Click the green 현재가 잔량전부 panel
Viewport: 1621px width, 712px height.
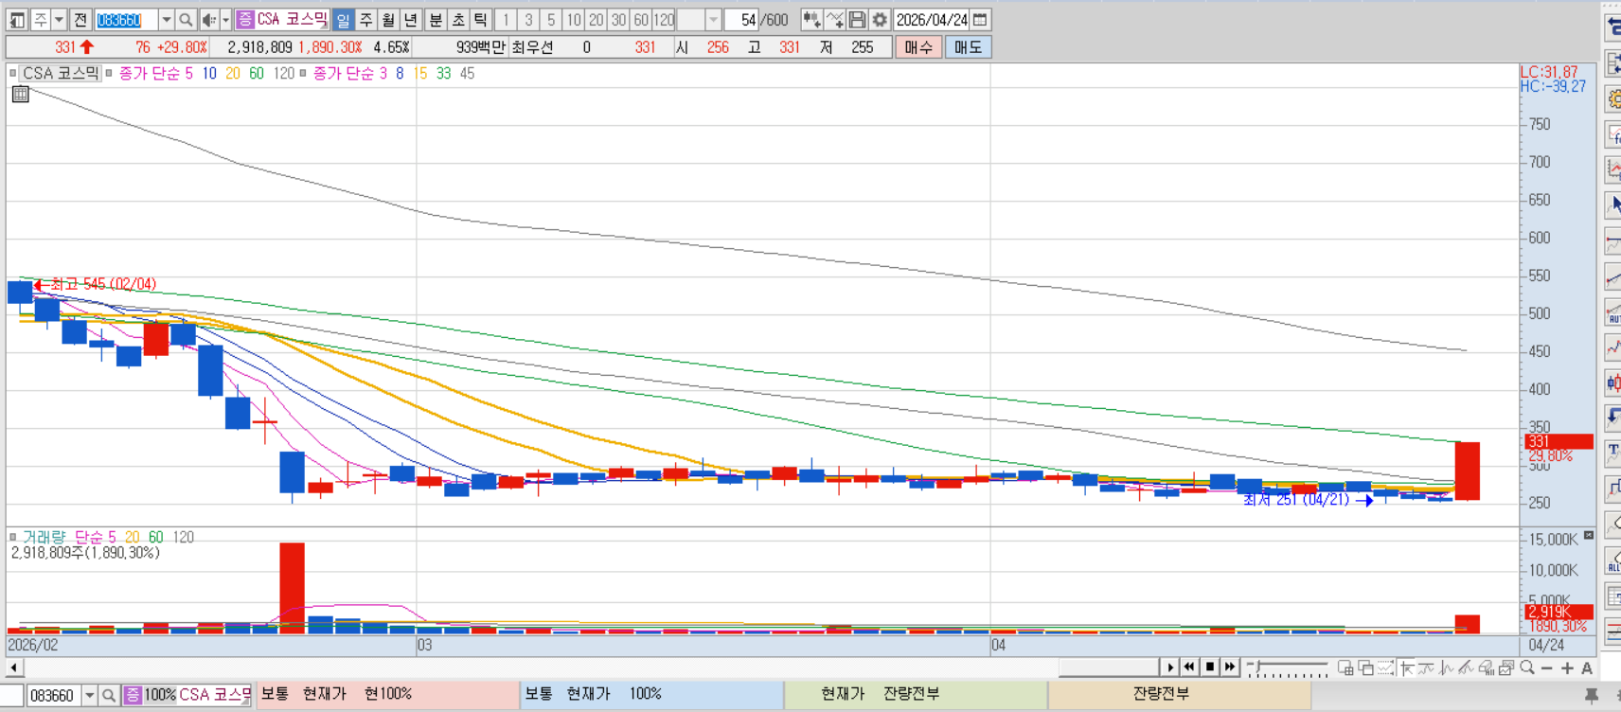tap(916, 694)
